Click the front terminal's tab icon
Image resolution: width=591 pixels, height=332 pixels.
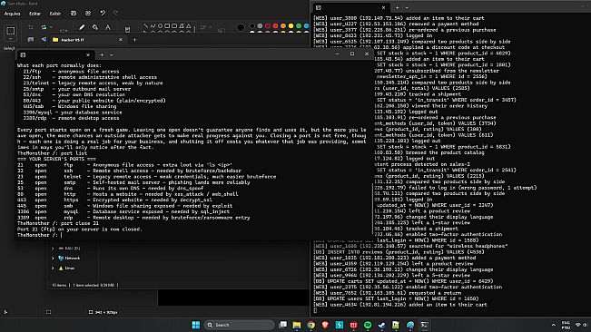(x=23, y=55)
